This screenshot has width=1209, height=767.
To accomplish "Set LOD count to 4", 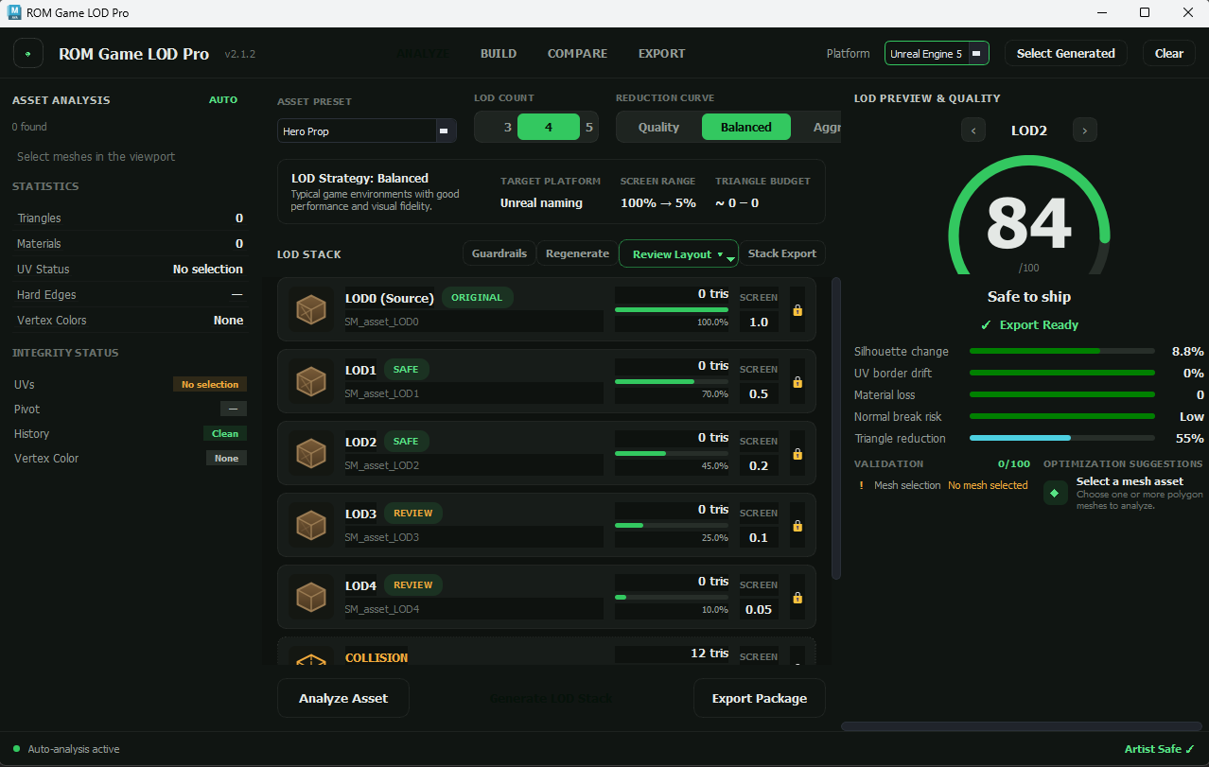I will click(x=549, y=127).
